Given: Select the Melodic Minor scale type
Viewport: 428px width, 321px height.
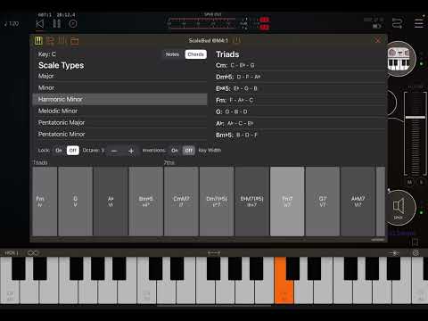Looking at the screenshot, I should point(119,111).
